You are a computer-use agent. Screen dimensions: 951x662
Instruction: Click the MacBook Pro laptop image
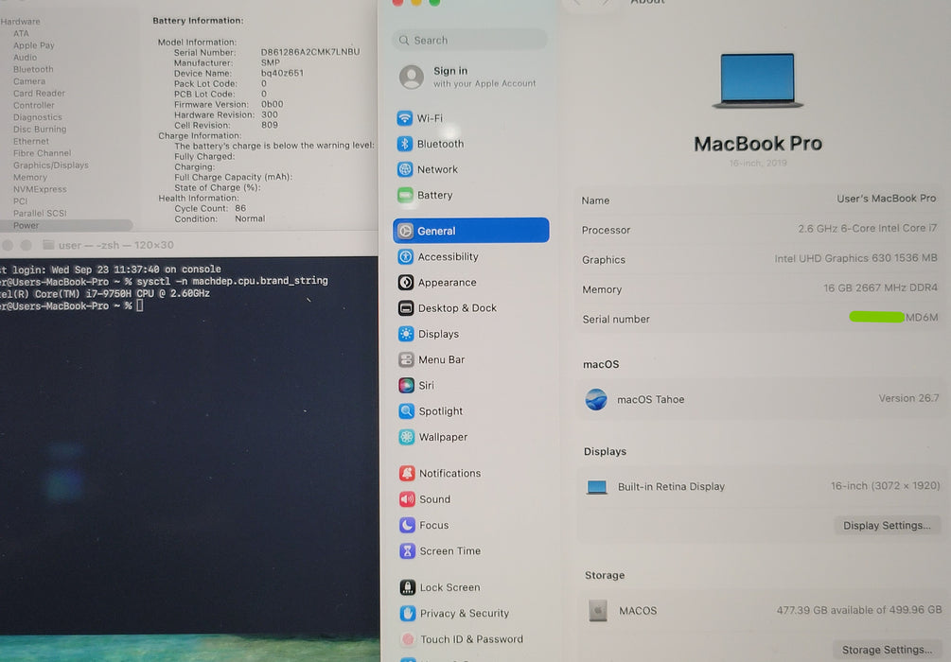[x=758, y=80]
